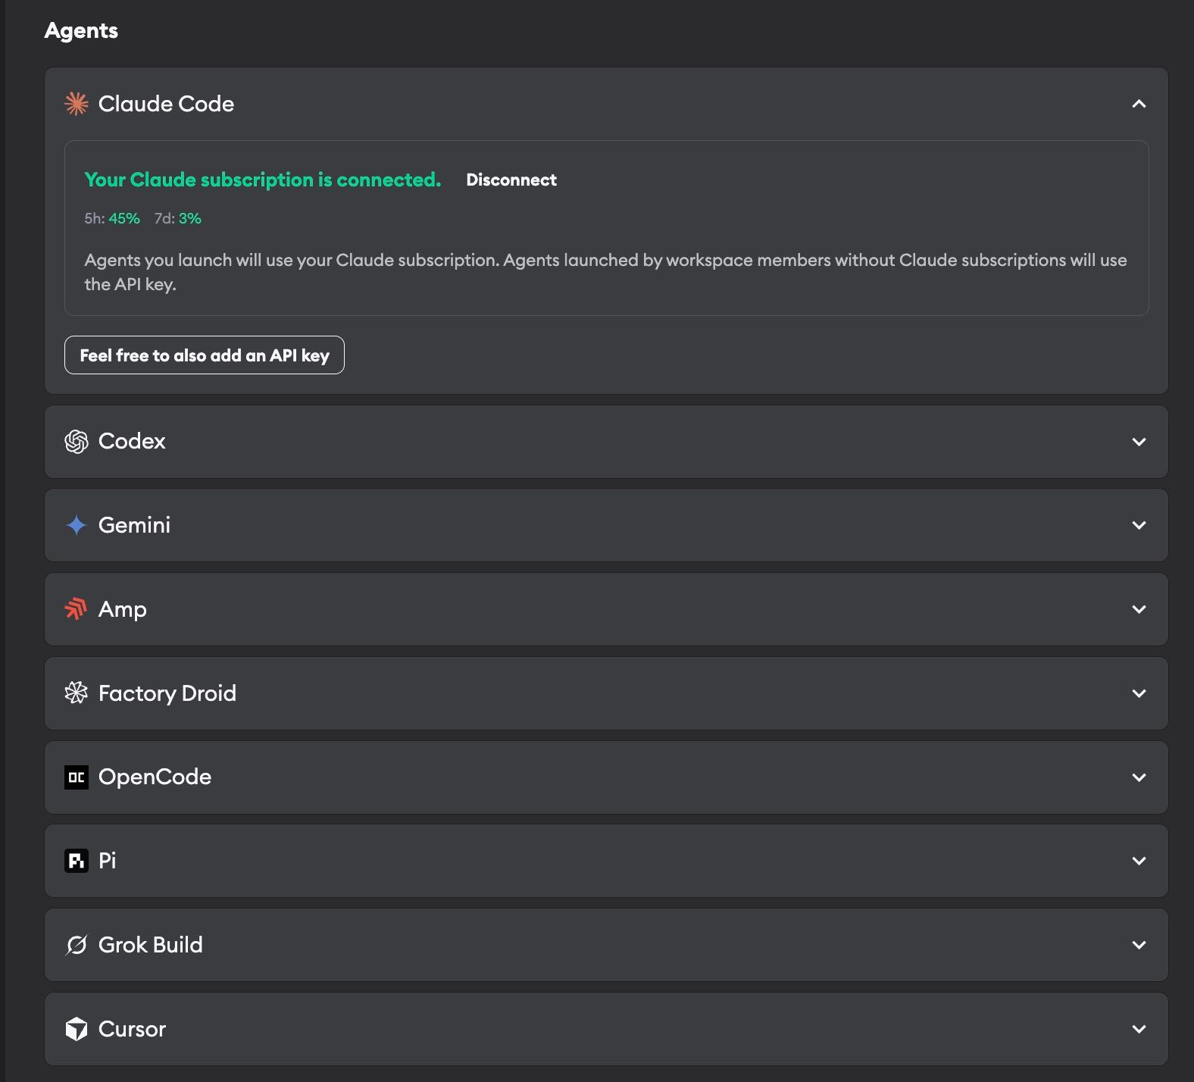Expand the Gemini section chevron

point(1139,525)
